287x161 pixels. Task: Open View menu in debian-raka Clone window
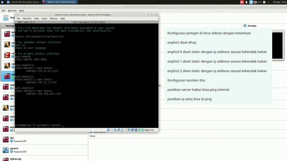click(36, 19)
